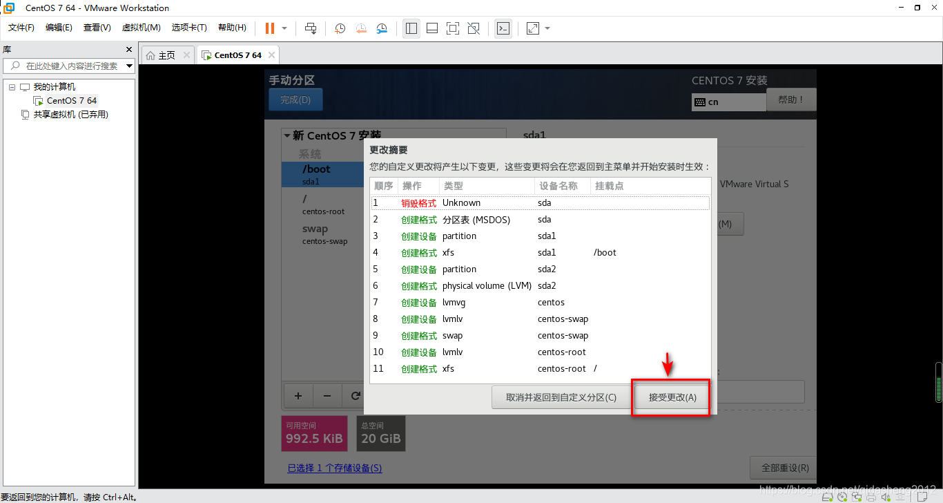This screenshot has width=943, height=503.
Task: Sort by the 顺序 column header
Action: coord(384,186)
